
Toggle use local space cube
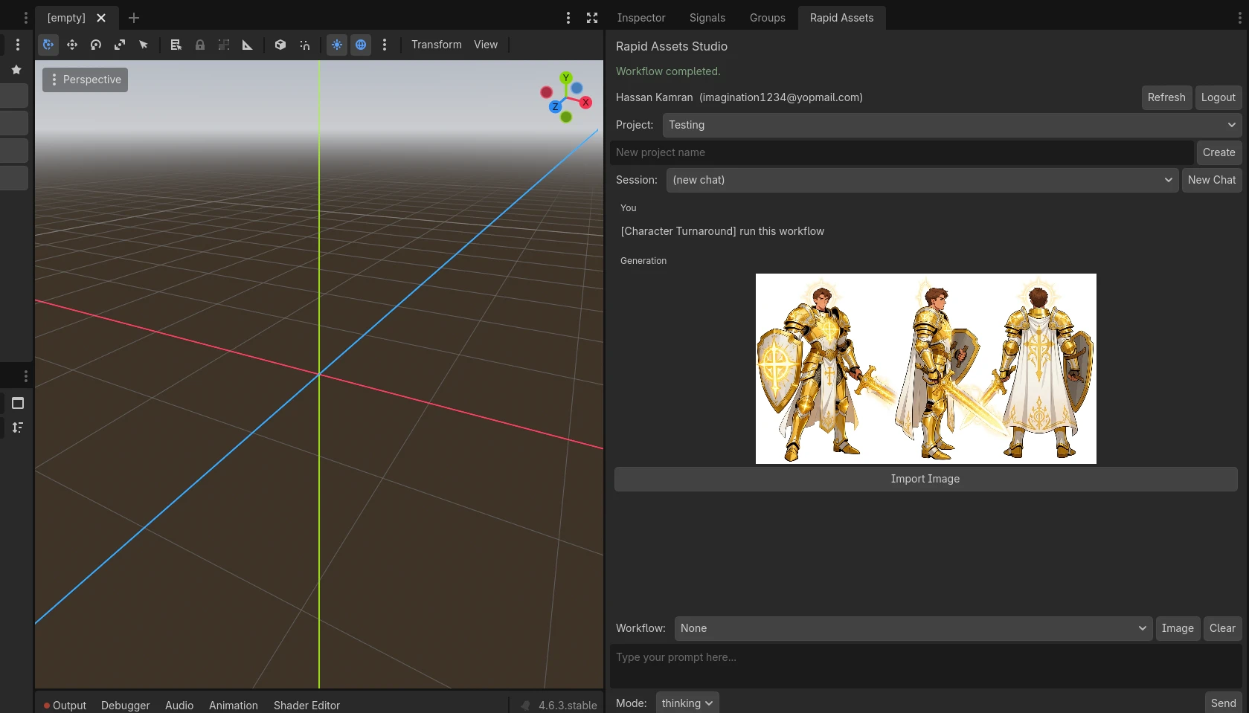click(x=280, y=45)
